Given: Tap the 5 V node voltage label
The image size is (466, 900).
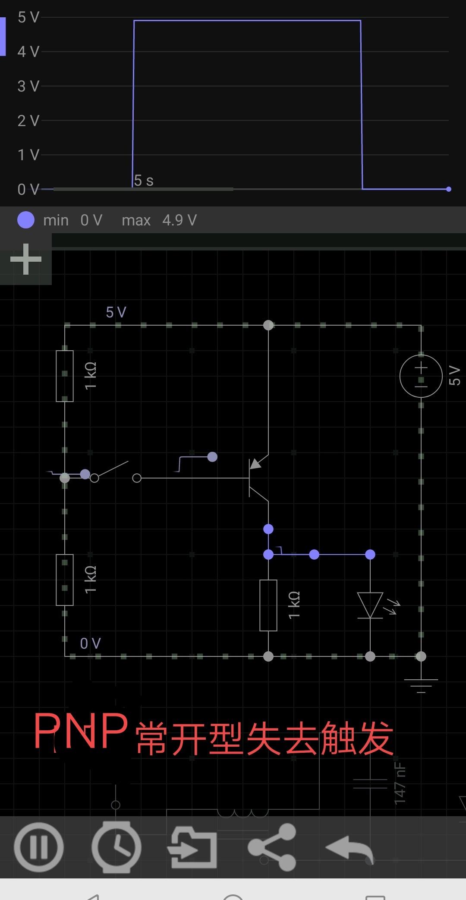Looking at the screenshot, I should (x=116, y=312).
